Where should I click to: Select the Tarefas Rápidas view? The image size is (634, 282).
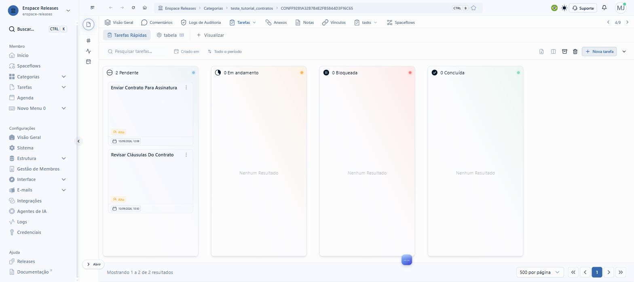click(127, 35)
